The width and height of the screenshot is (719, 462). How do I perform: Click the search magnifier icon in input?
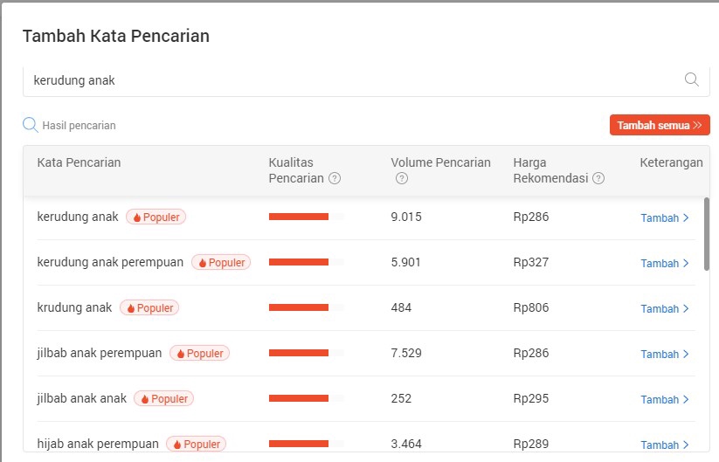point(691,79)
